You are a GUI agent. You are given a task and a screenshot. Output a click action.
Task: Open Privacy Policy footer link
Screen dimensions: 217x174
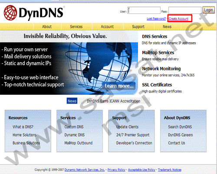pyautogui.click(x=116, y=170)
